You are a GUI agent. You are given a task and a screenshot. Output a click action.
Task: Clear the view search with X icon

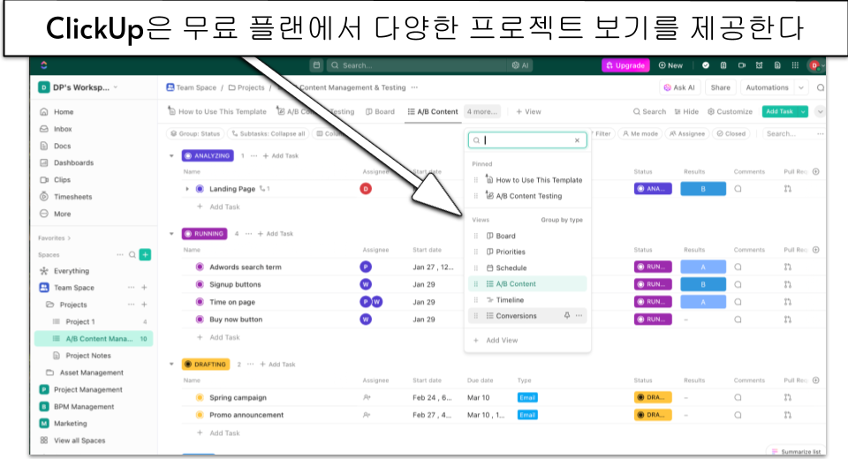coord(577,140)
